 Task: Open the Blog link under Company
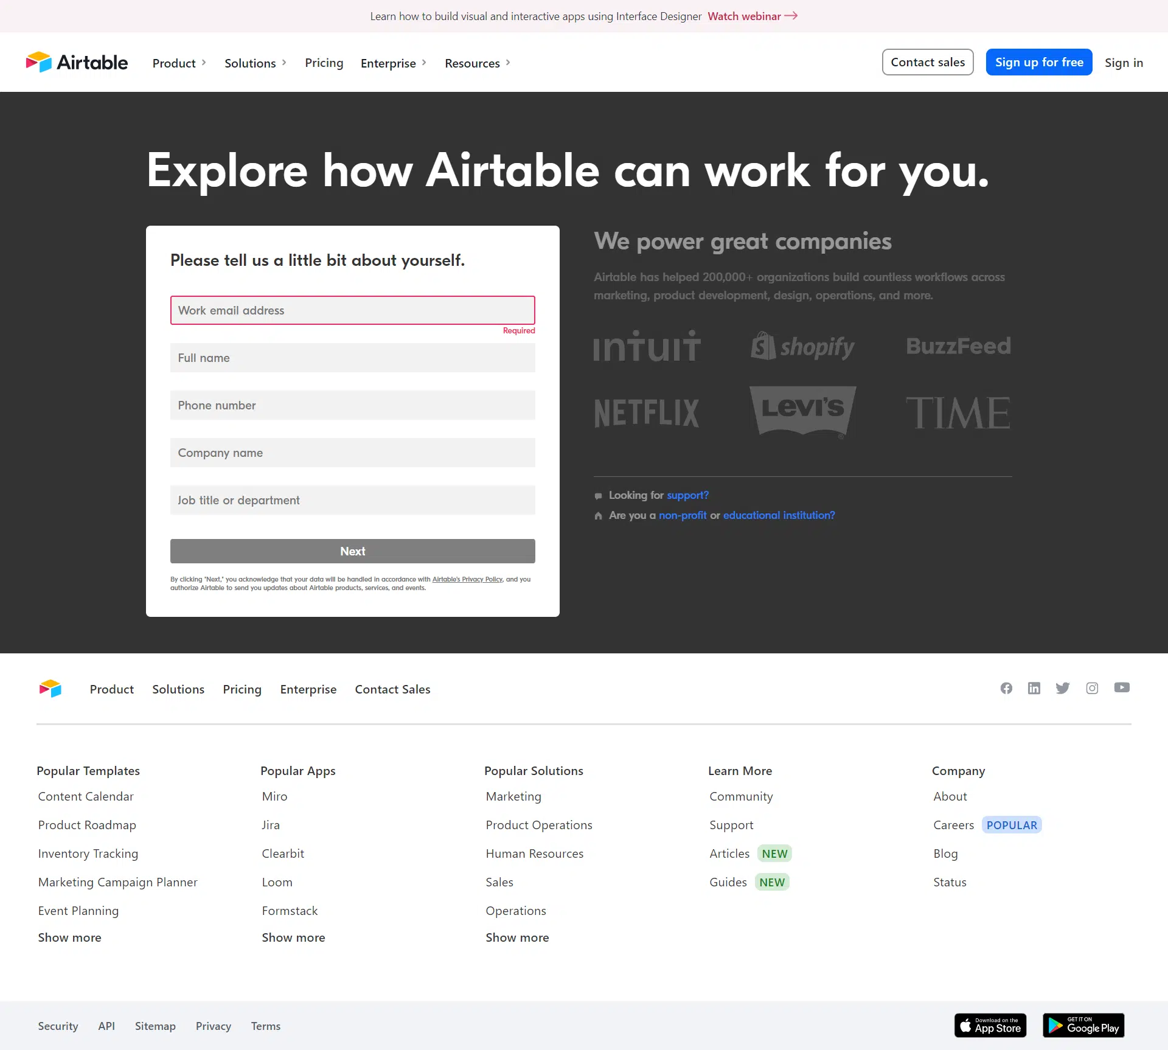(x=945, y=854)
